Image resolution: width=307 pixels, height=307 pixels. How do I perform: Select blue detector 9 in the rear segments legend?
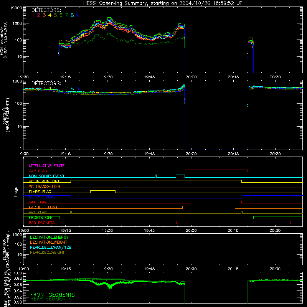tap(78, 89)
